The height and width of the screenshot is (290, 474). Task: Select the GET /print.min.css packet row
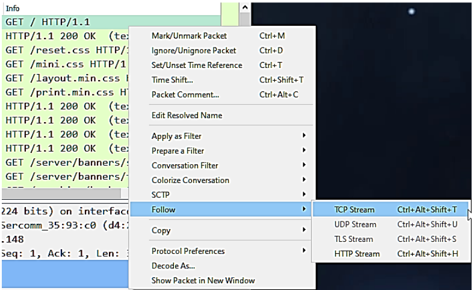pos(66,92)
